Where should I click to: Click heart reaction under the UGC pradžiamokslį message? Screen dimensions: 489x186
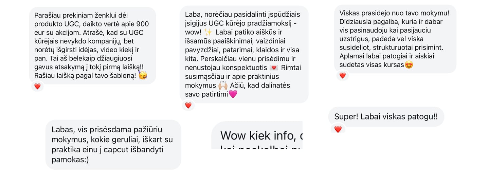(x=188, y=105)
